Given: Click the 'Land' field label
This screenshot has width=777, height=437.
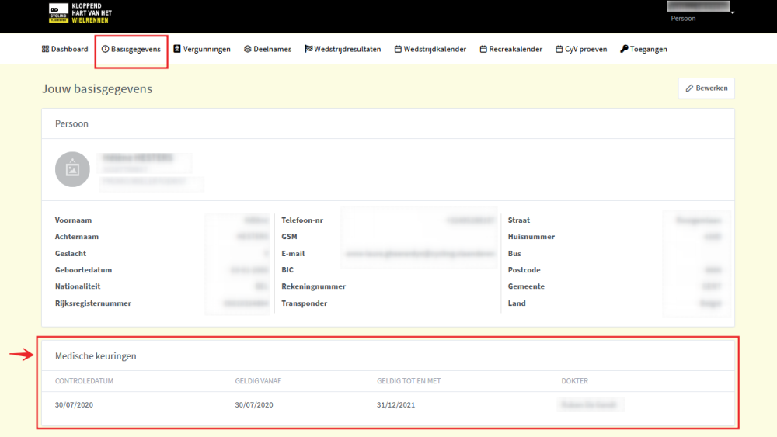Looking at the screenshot, I should (x=517, y=303).
